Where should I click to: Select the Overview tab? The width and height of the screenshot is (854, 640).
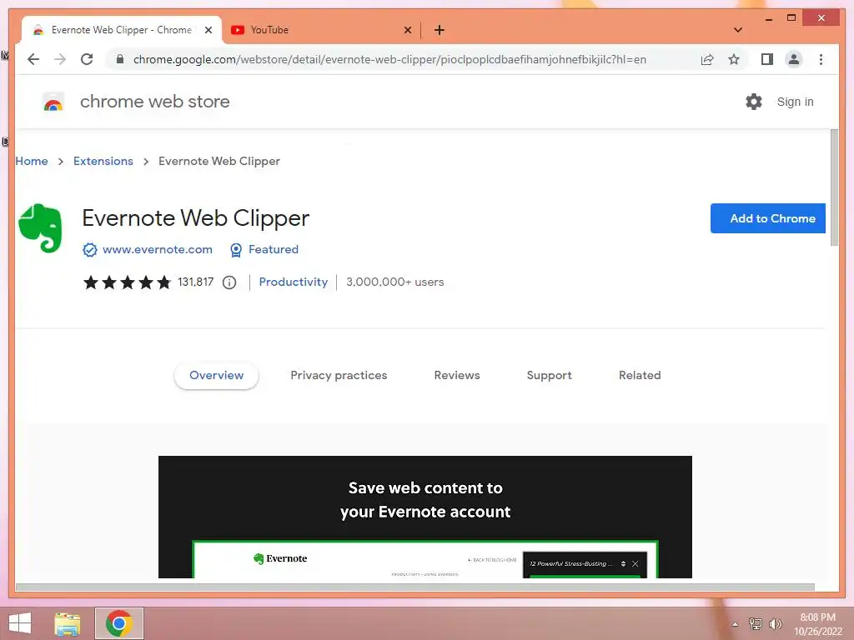click(x=216, y=376)
